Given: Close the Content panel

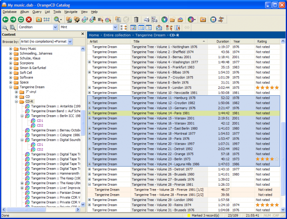Looking at the screenshot, I should tap(83, 34).
